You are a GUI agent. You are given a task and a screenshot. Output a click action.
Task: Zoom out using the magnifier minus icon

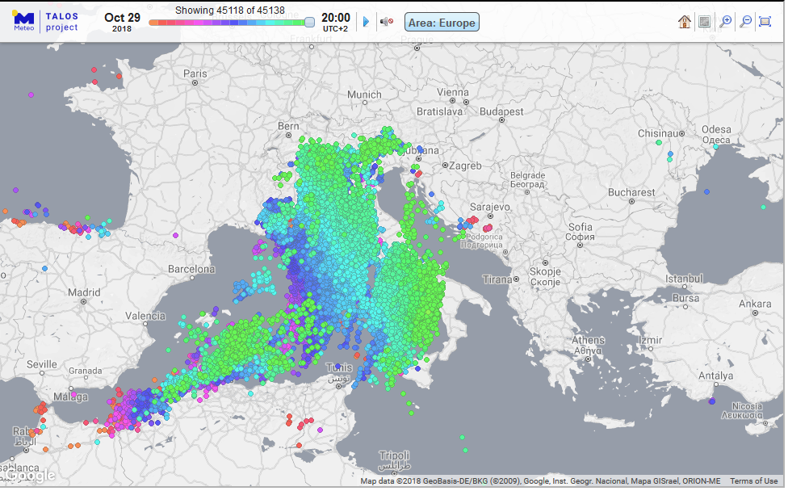[x=745, y=22]
